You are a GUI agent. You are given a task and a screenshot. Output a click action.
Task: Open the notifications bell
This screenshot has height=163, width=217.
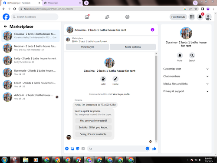[x=200, y=17]
